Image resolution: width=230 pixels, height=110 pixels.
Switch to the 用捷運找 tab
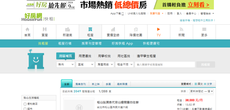(85, 56)
